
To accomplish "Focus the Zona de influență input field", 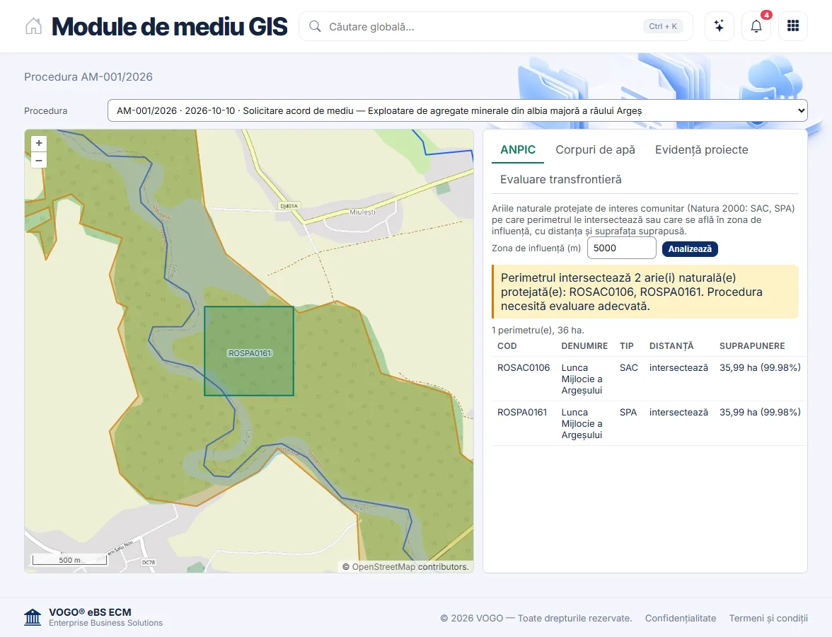I will pos(621,248).
